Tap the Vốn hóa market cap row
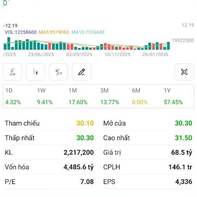This screenshot has width=197, height=197. tap(49, 167)
